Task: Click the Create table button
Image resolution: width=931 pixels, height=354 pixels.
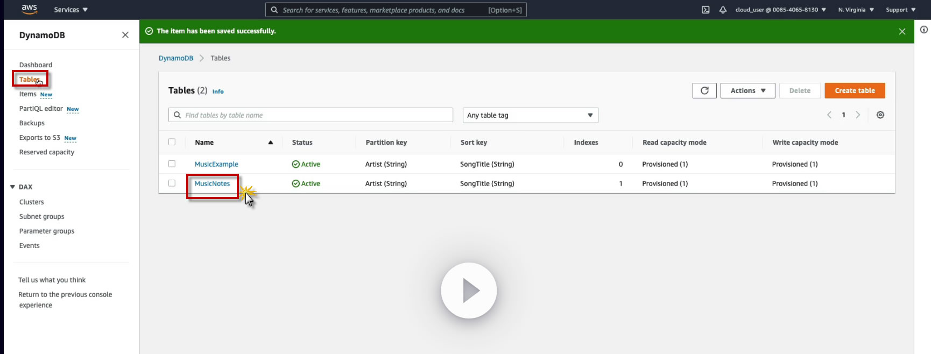Action: click(x=855, y=91)
